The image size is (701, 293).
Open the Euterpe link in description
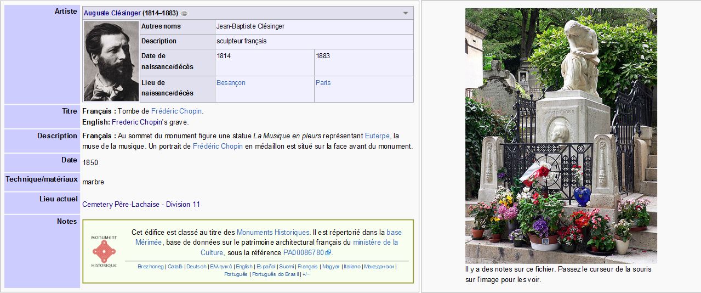click(377, 136)
